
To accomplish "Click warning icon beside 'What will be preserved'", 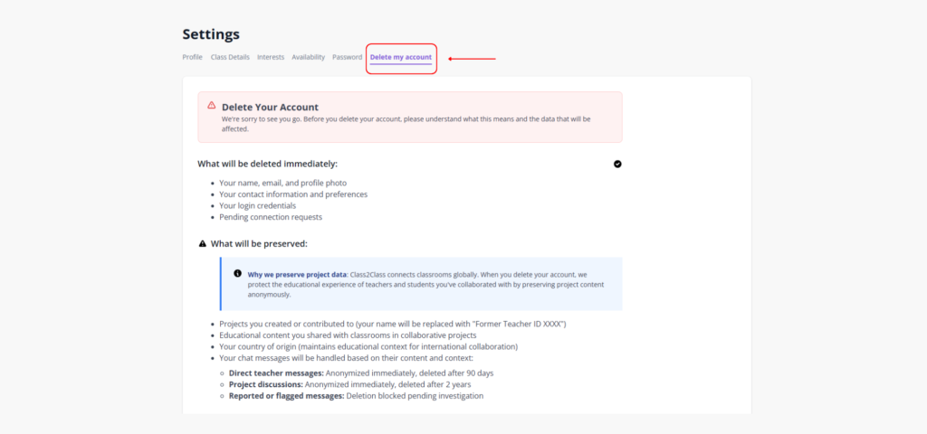I will [x=203, y=243].
